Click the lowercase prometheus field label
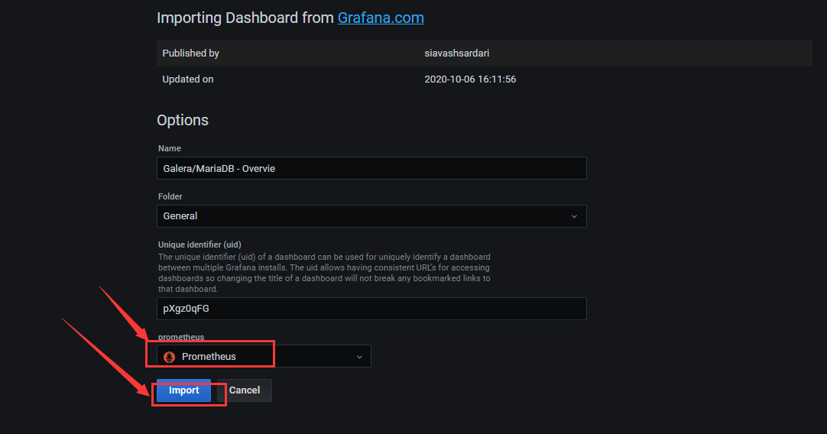 point(181,337)
